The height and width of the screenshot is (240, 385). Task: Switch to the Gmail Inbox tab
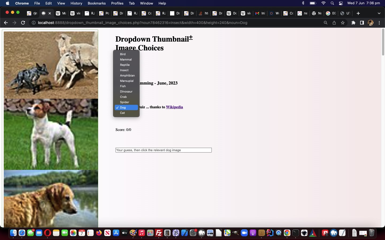pos(260,13)
